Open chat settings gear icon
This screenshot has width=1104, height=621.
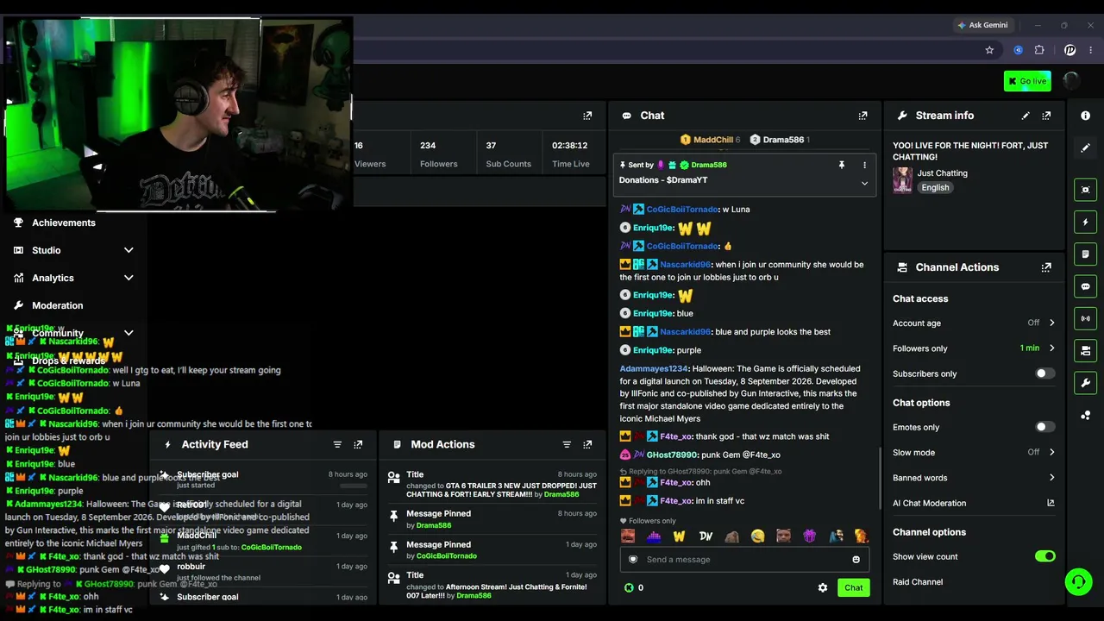click(823, 587)
